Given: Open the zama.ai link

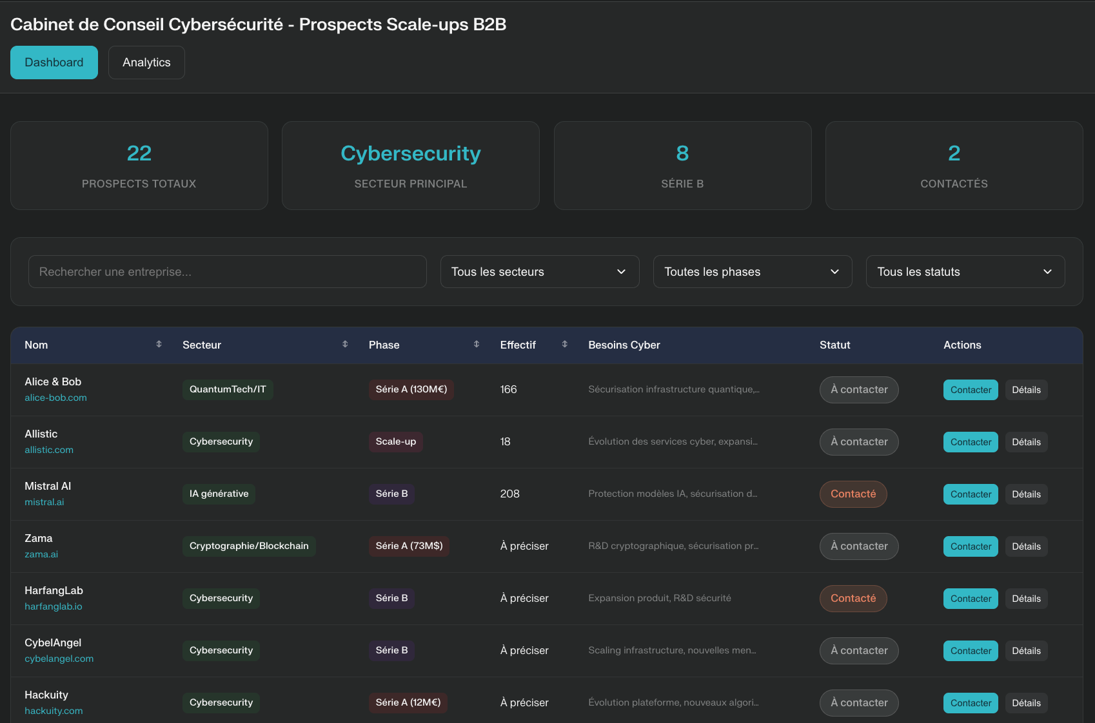Looking at the screenshot, I should click(41, 554).
